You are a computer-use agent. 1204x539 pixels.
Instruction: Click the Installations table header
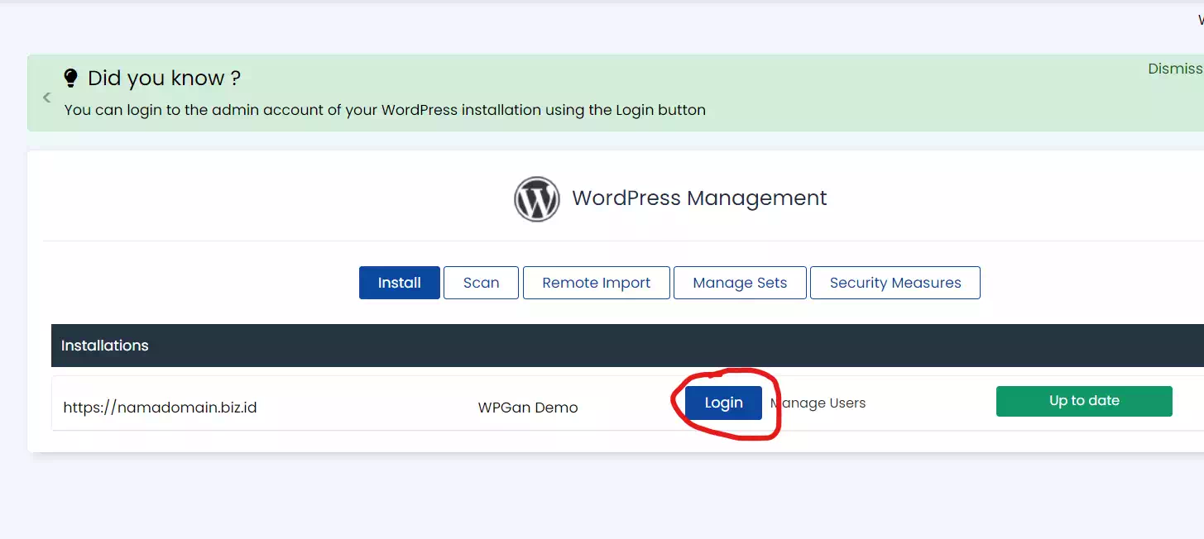[627, 346]
